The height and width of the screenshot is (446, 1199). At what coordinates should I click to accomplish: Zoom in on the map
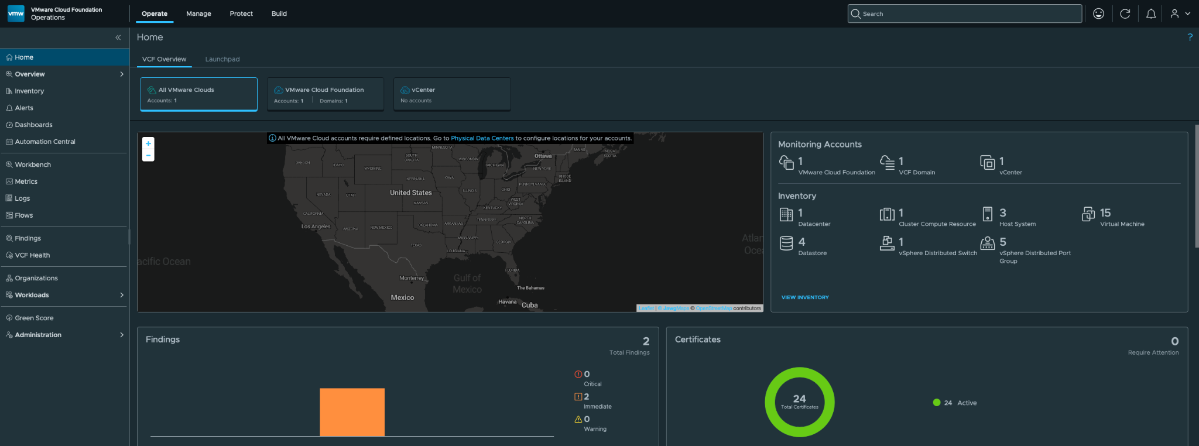coord(148,143)
